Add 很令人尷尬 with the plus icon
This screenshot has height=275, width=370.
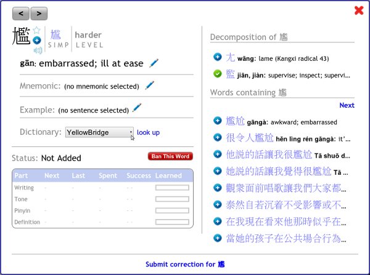217,137
